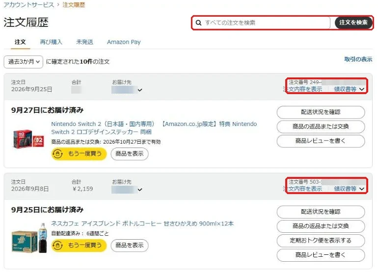The width and height of the screenshot is (378, 272).
Task: Click もう一度買う for Nintendo Switch 2
Action: point(79,153)
